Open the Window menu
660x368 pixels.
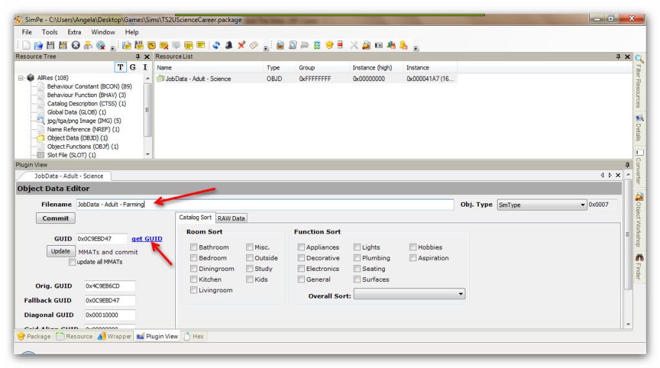(103, 32)
